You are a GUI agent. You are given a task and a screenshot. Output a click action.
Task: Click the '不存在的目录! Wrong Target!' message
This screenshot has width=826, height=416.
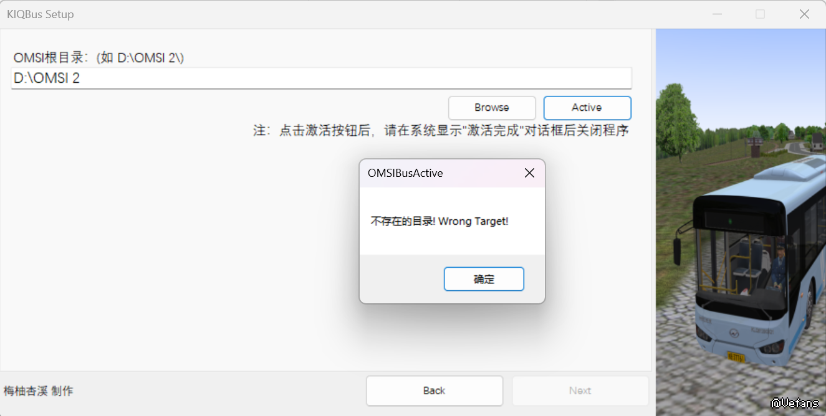tap(439, 221)
